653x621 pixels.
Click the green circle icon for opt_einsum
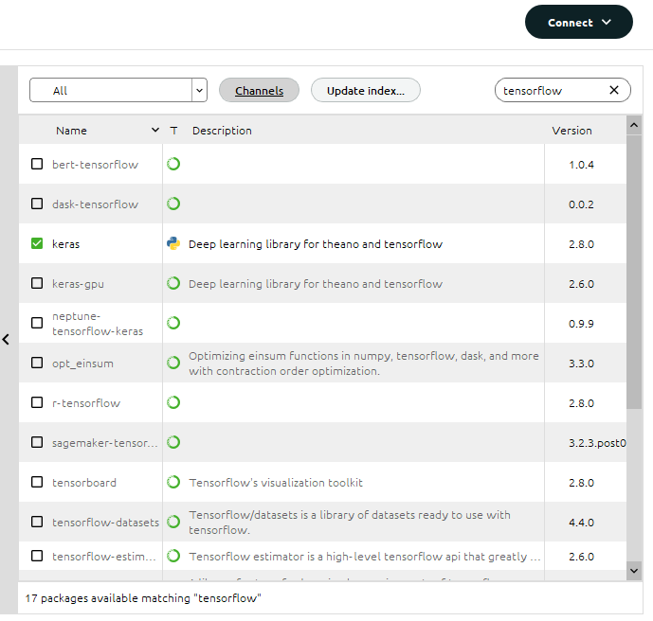(173, 364)
